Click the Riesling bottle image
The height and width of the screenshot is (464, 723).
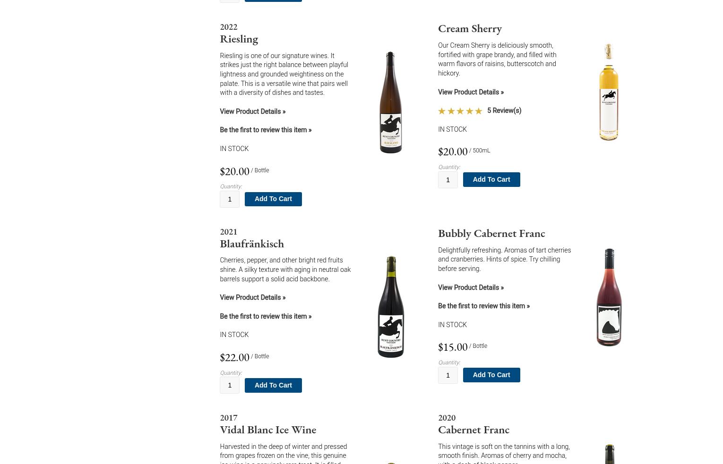pos(390,102)
